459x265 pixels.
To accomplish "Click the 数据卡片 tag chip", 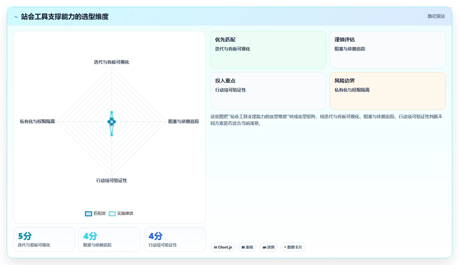I will click(x=293, y=247).
